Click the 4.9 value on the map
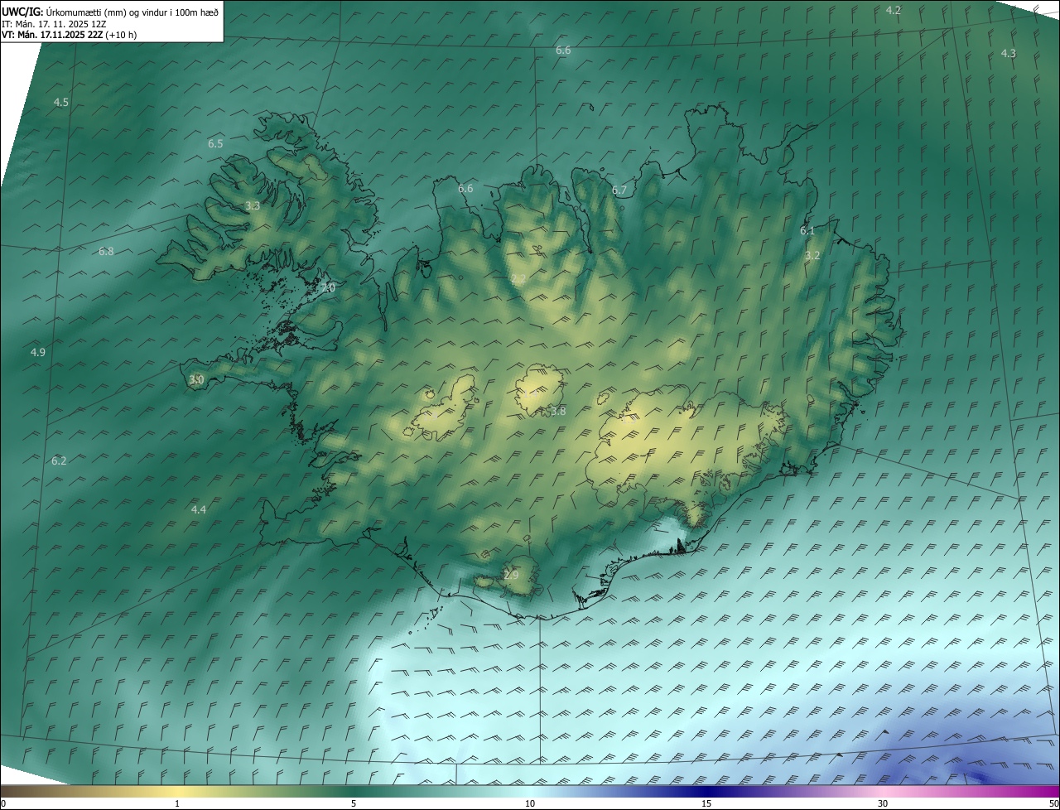This screenshot has width=1060, height=810. click(38, 352)
